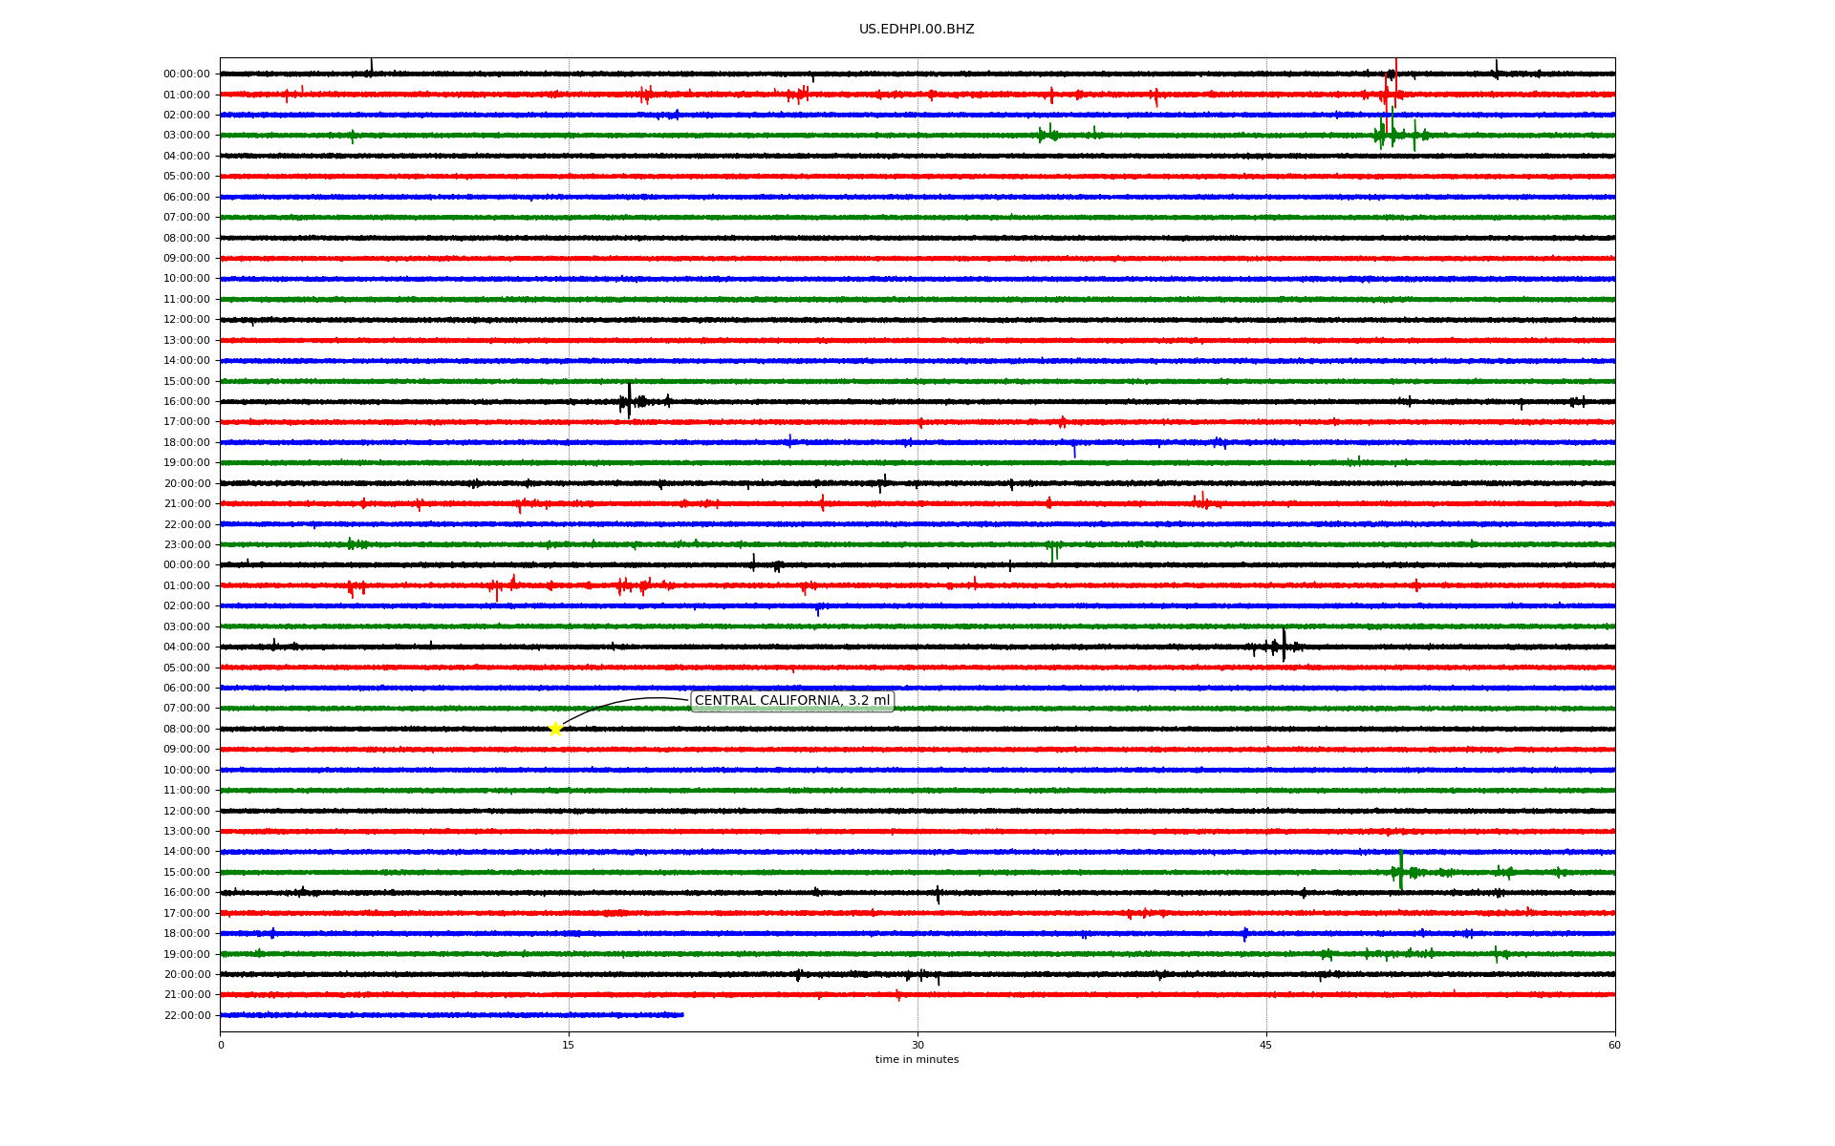The width and height of the screenshot is (1835, 1146).
Task: Click the CENTRAL CALIFORNIA, 3.2 ml annotation label
Action: [x=791, y=701]
